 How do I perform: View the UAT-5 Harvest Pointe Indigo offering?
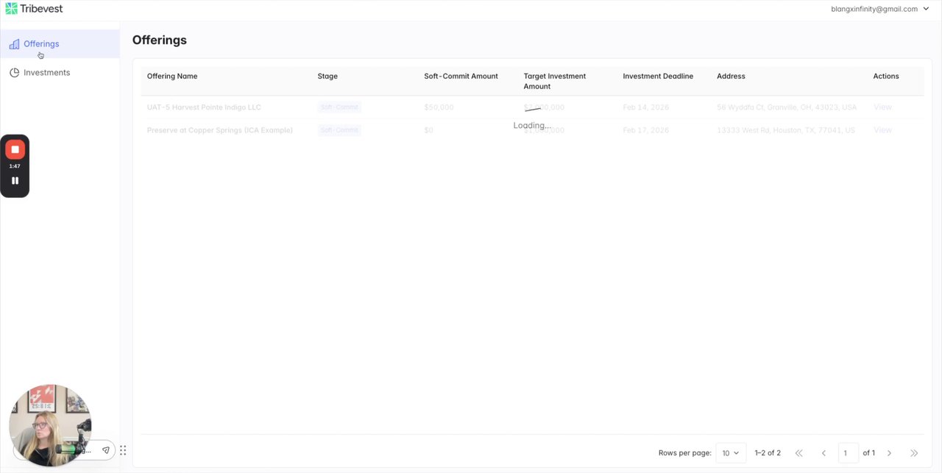pyautogui.click(x=882, y=107)
